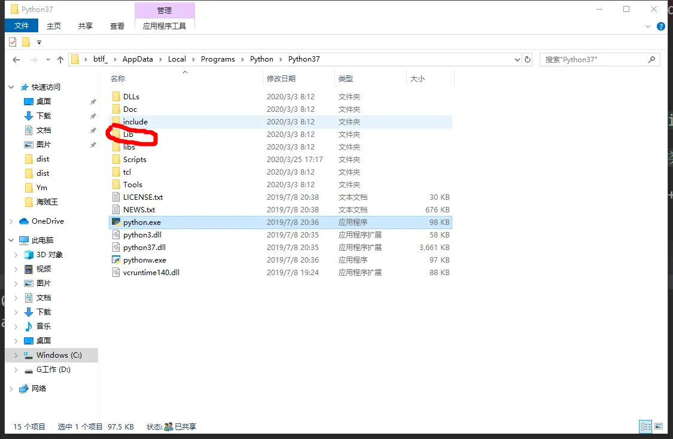Open Ym folder in quick access
This screenshot has width=673, height=439.
coord(42,188)
